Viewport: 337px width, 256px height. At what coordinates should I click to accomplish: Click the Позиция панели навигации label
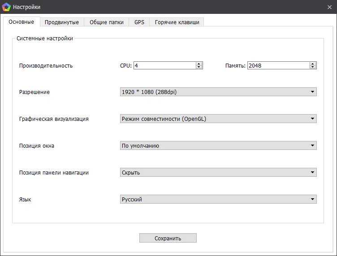54,172
